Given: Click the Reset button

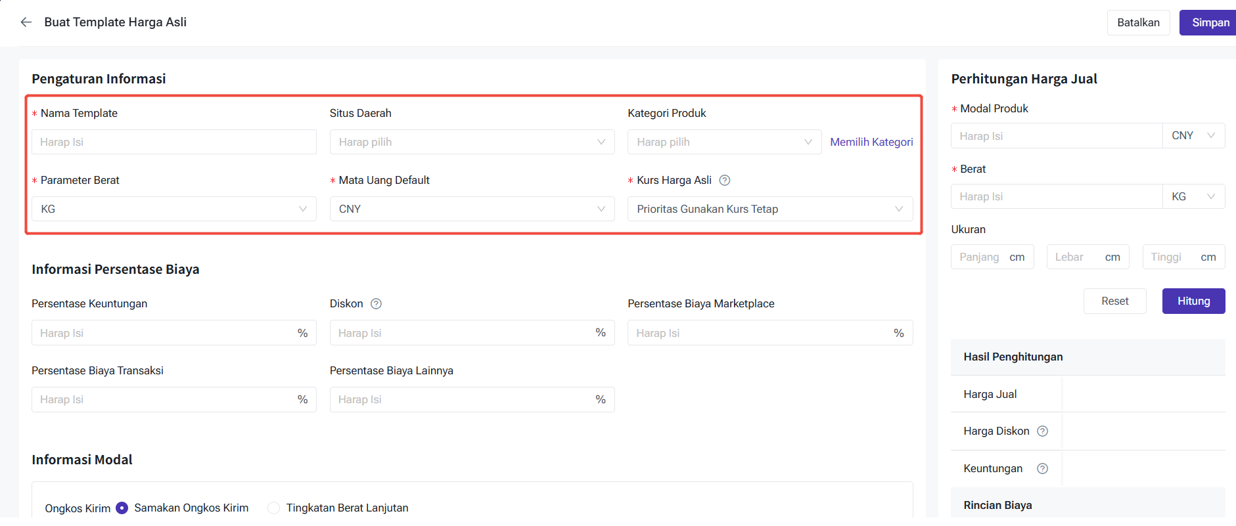Looking at the screenshot, I should pyautogui.click(x=1114, y=301).
